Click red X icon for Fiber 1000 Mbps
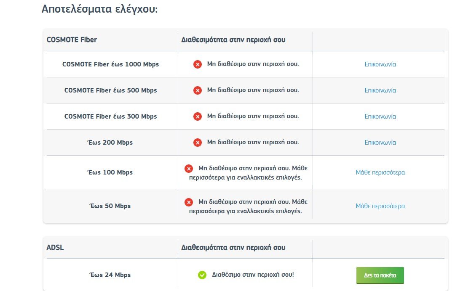The image size is (455, 291). 198,64
